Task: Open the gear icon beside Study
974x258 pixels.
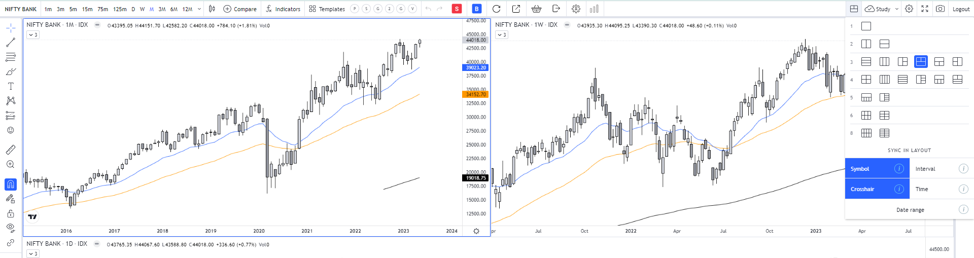Action: click(909, 9)
